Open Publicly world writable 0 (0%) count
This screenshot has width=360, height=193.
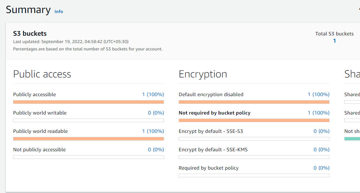click(x=156, y=113)
